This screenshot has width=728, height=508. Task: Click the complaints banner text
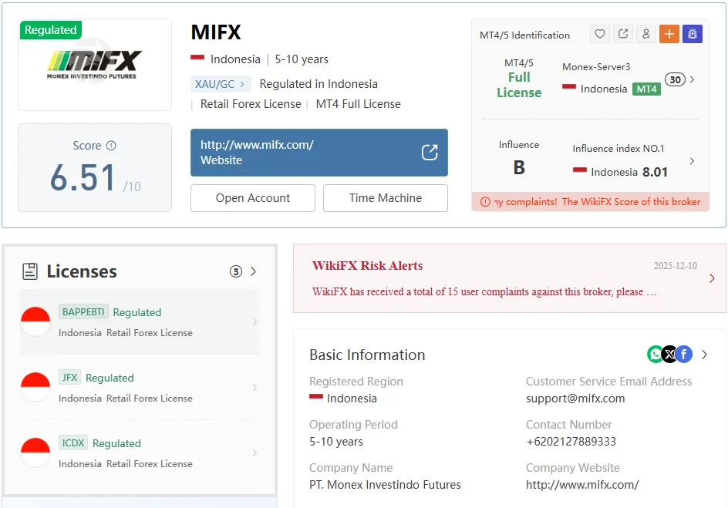coord(597,202)
